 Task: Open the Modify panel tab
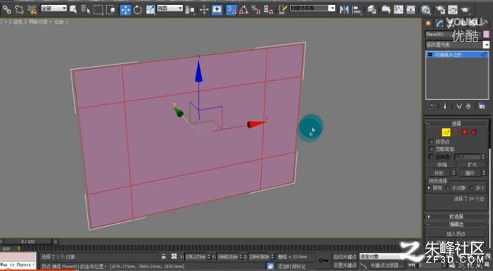[x=439, y=23]
